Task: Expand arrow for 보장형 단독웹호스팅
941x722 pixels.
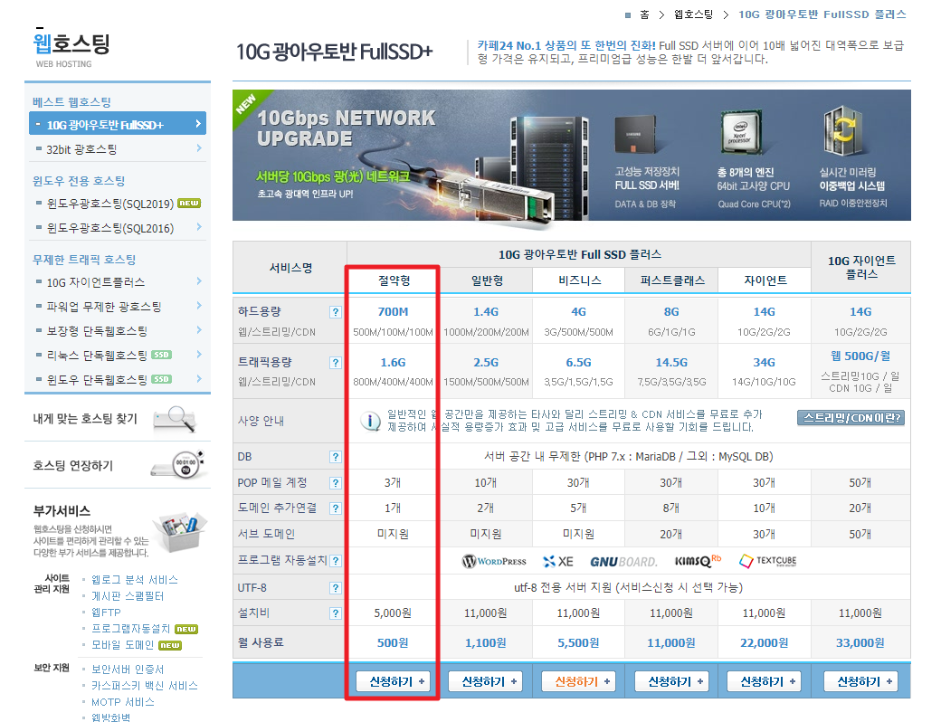Action: coord(199,330)
